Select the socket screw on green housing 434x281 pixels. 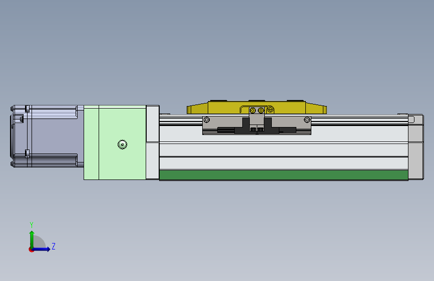(x=122, y=144)
